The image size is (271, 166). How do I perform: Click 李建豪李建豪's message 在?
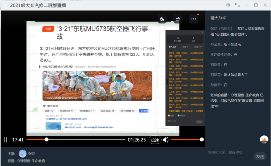coord(236,55)
